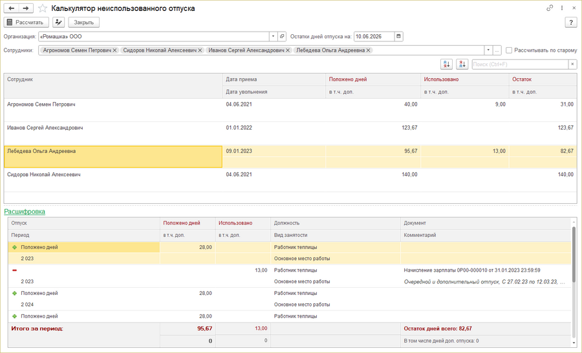This screenshot has width=582, height=353.
Task: Click document Начисление зарплаты 0Р00-000010
Action: click(x=472, y=270)
